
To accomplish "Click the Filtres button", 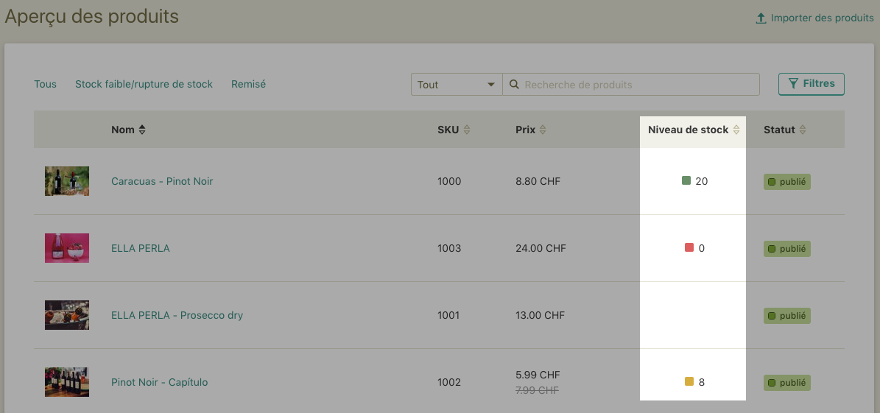I will [x=811, y=84].
